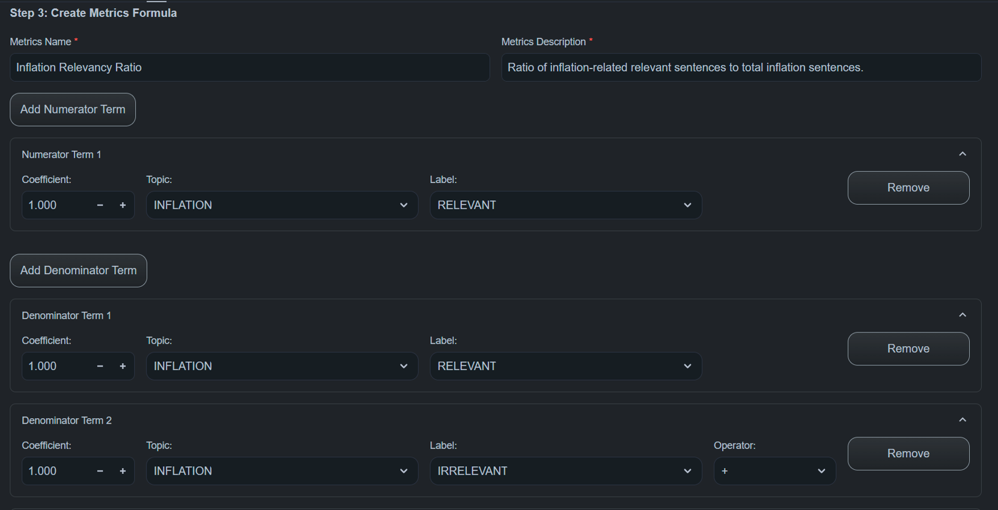Click Add Denominator Term button
The image size is (998, 510).
[78, 271]
